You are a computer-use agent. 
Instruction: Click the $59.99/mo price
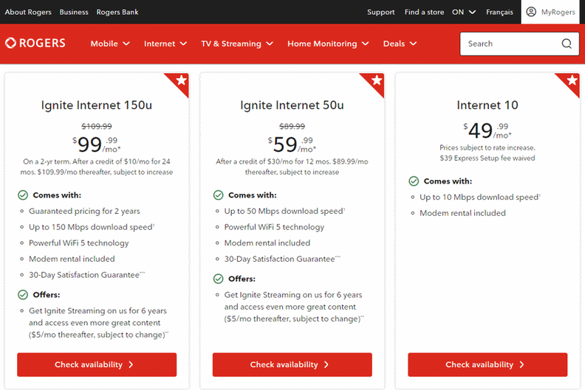(x=292, y=144)
